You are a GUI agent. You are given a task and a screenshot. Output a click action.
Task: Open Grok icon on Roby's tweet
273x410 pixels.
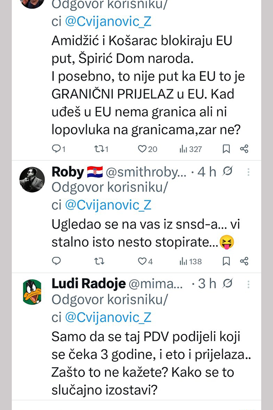click(228, 172)
